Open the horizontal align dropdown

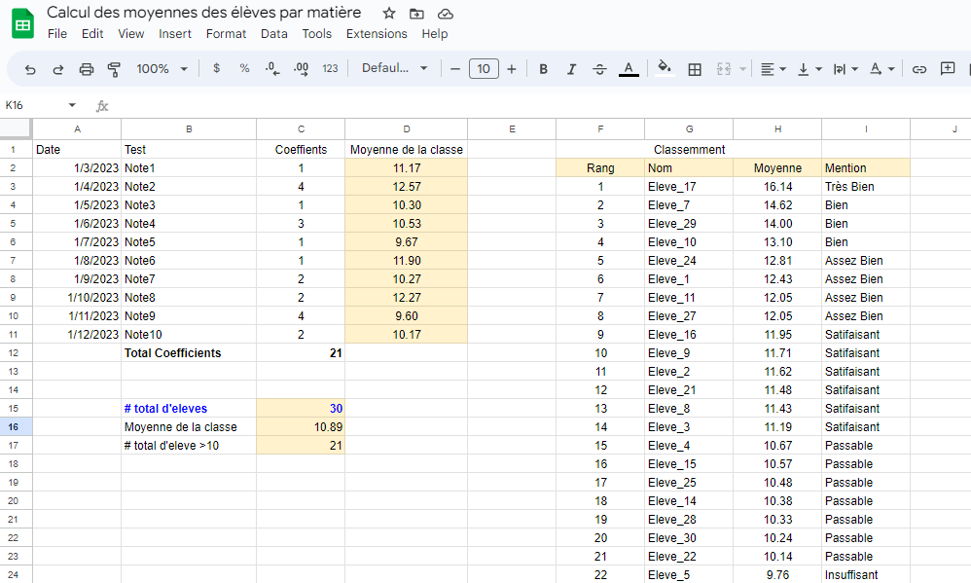tap(773, 69)
